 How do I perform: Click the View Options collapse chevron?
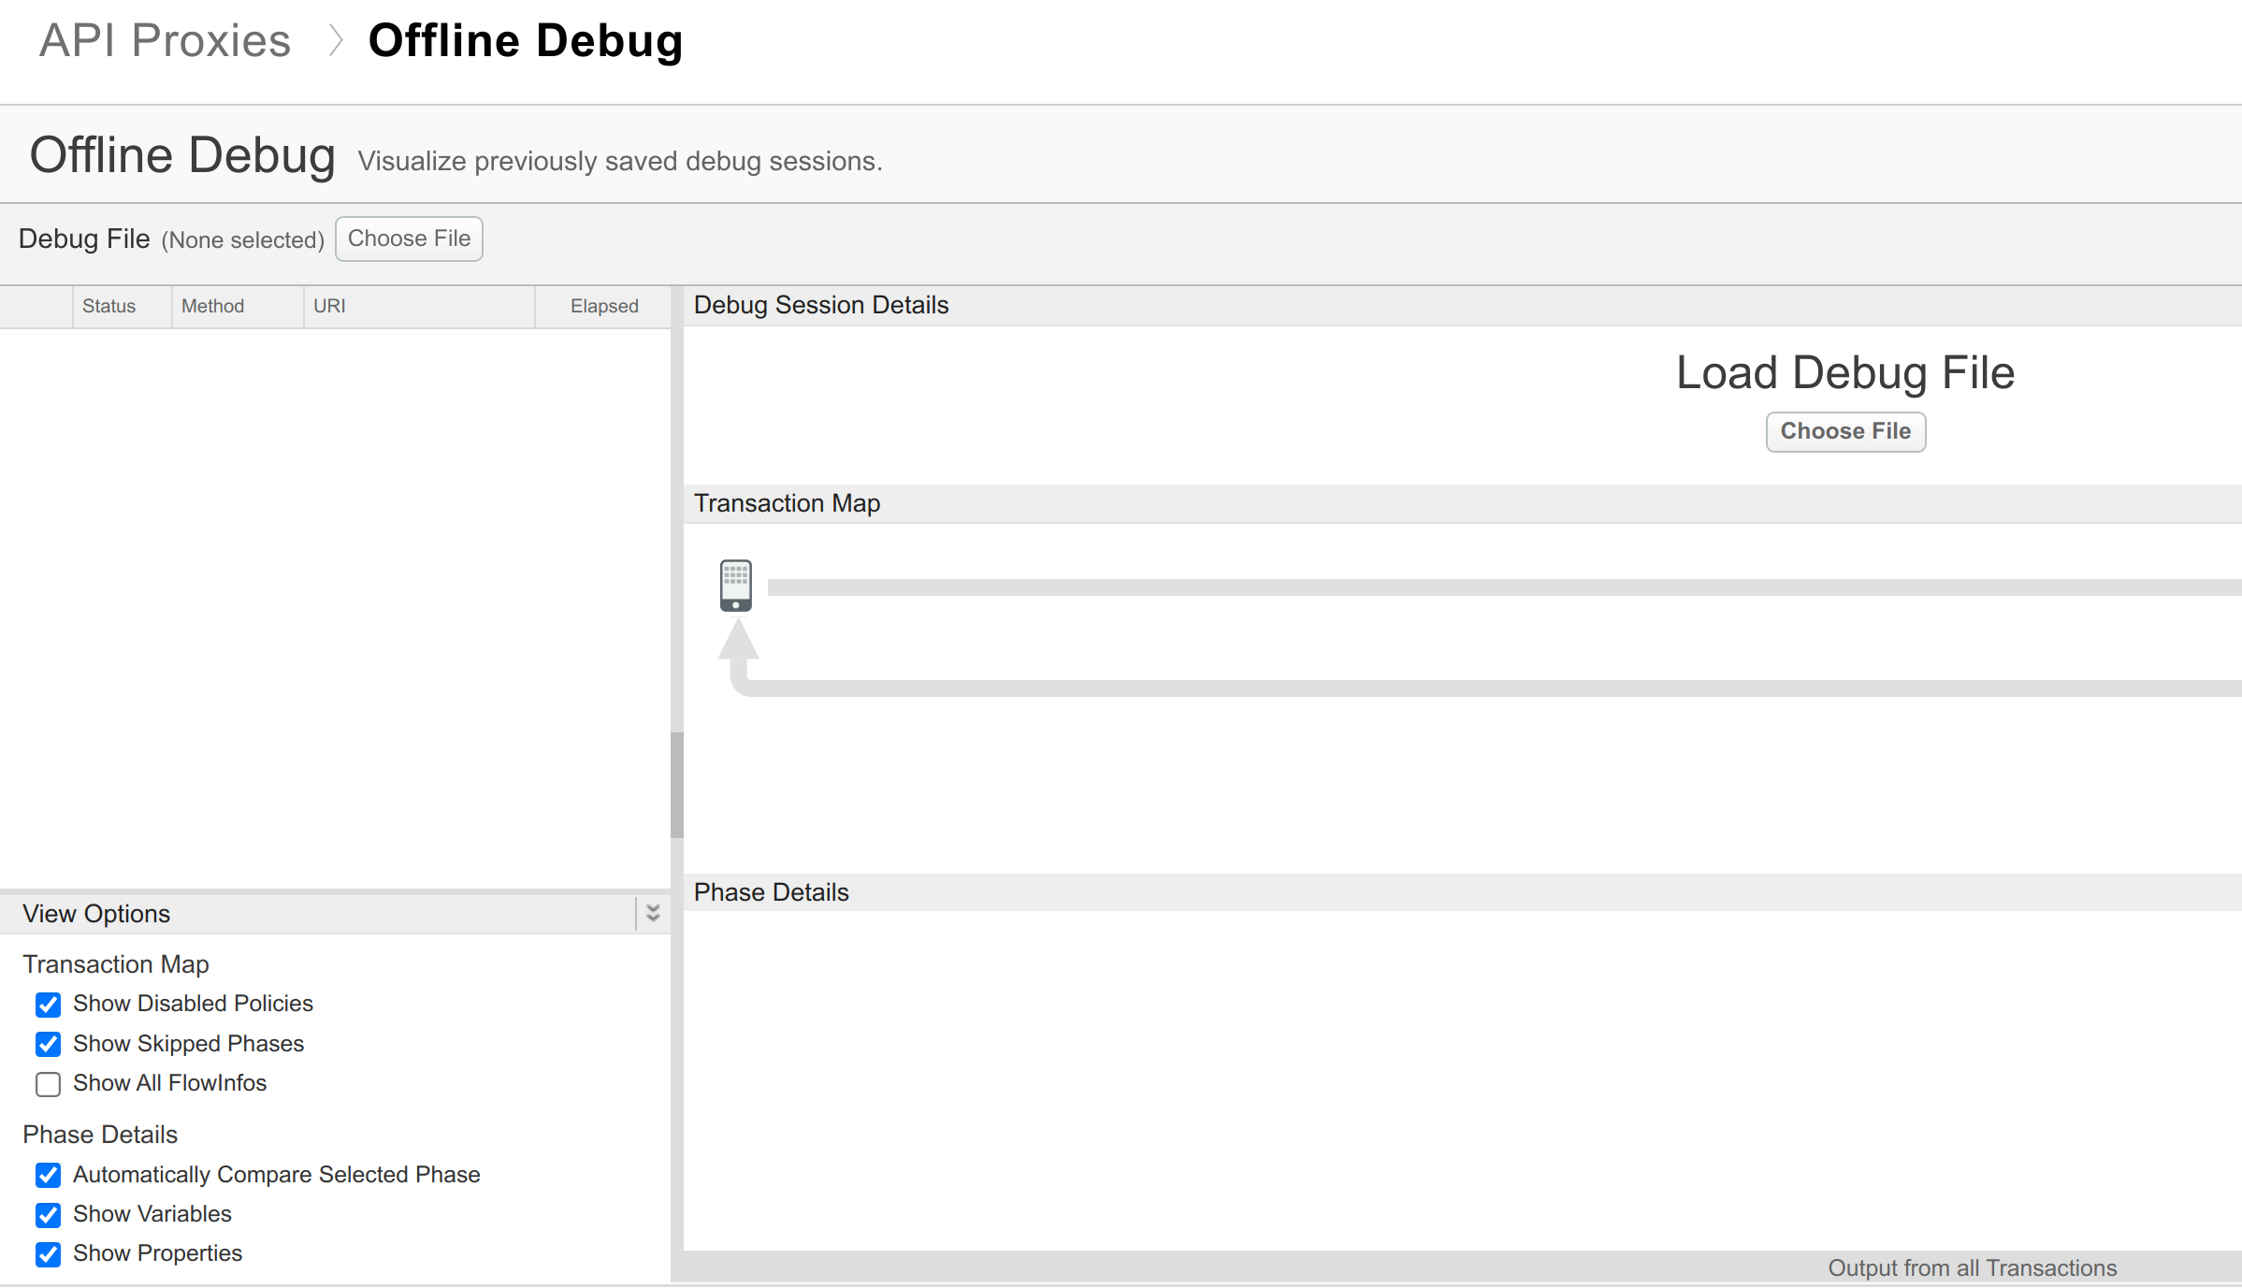[653, 914]
